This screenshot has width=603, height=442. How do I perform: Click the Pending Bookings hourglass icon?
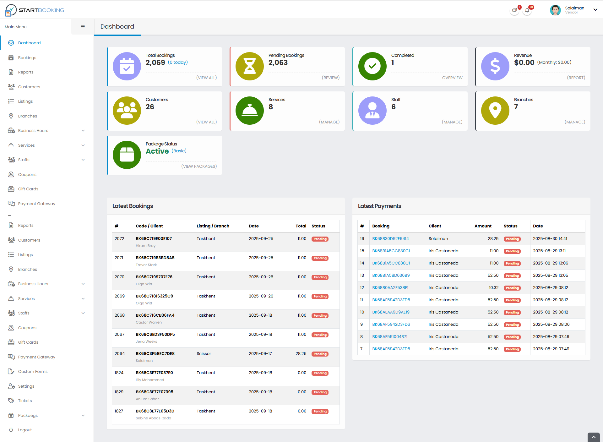click(250, 66)
